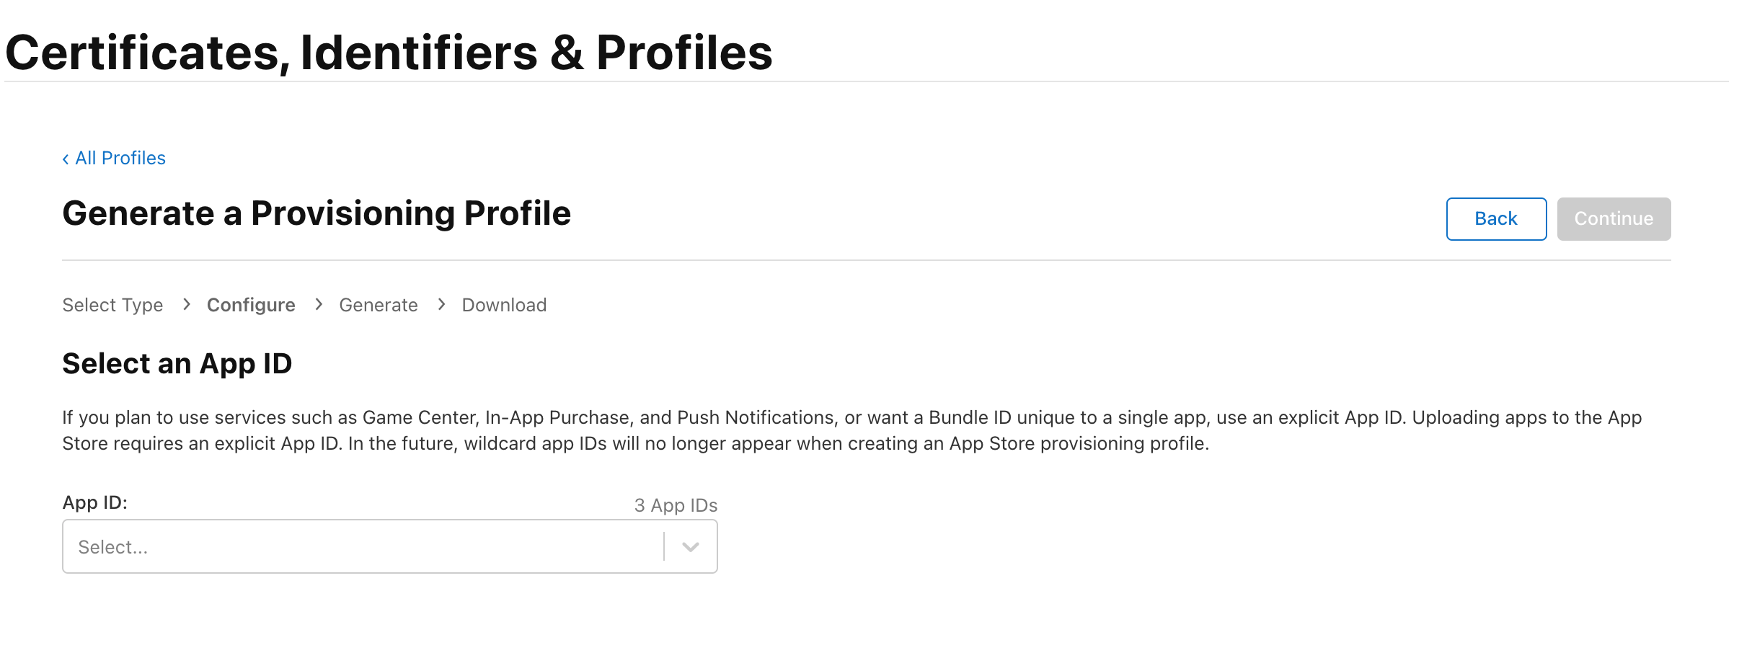Click the vertical divider inside App ID dropdown
Viewport: 1752px width, 653px height.
pos(663,546)
